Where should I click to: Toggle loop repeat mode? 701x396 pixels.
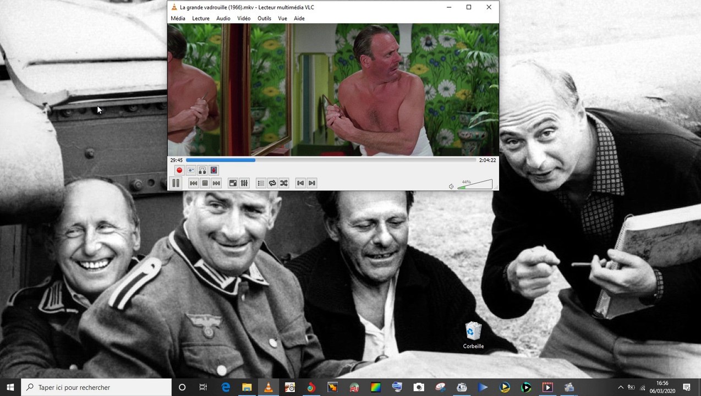272,183
